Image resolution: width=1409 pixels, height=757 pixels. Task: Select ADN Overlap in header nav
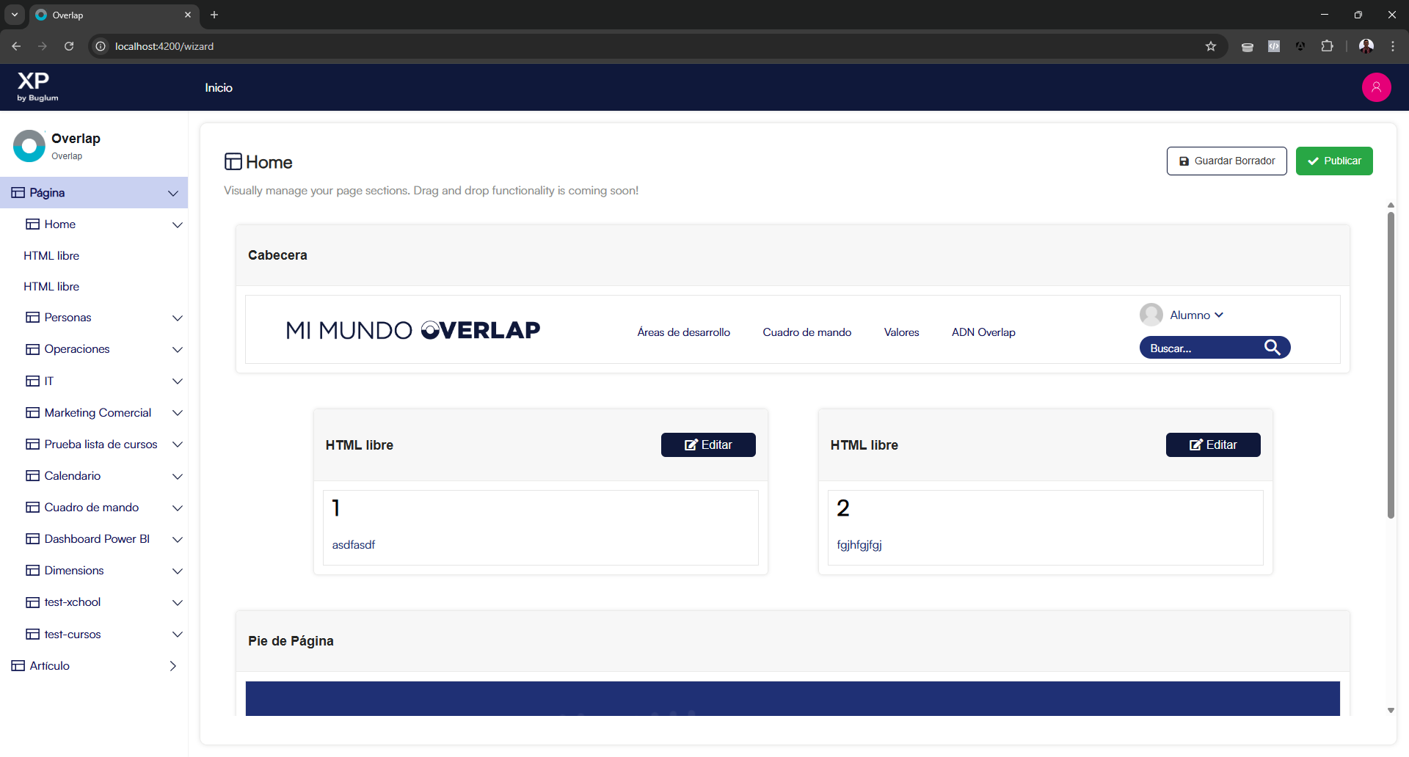point(983,332)
